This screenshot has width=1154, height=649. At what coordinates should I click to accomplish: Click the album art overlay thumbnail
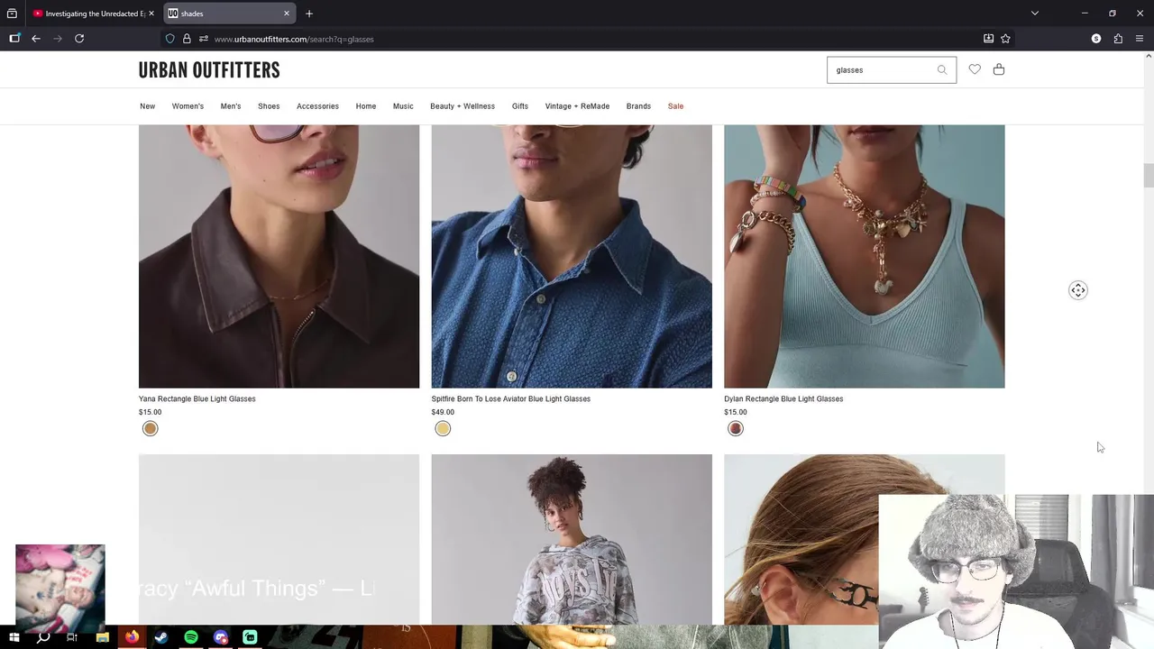60,589
